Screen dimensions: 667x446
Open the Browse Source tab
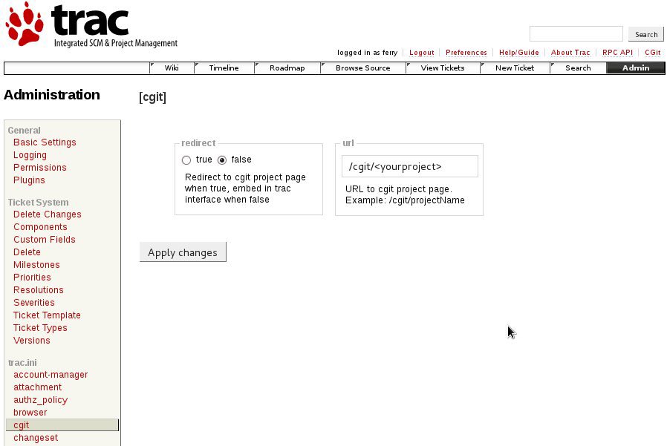[363, 68]
